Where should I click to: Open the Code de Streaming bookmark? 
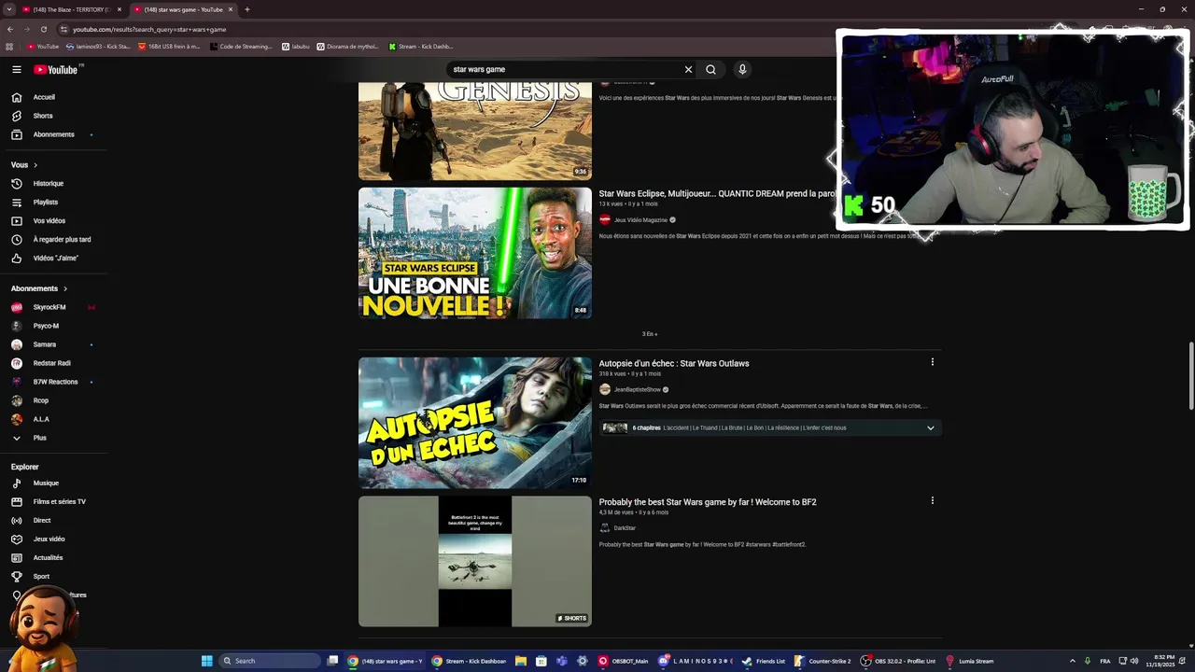pos(241,46)
